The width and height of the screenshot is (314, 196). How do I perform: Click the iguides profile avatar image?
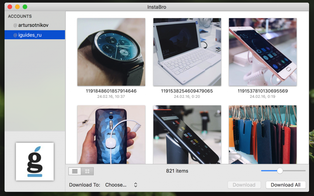click(35, 162)
